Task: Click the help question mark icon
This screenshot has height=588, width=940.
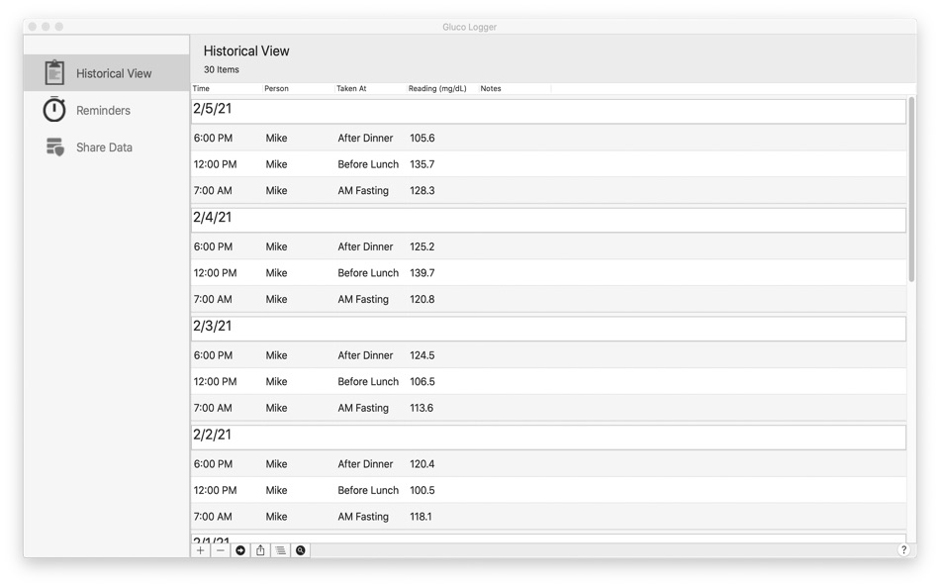Action: tap(902, 550)
